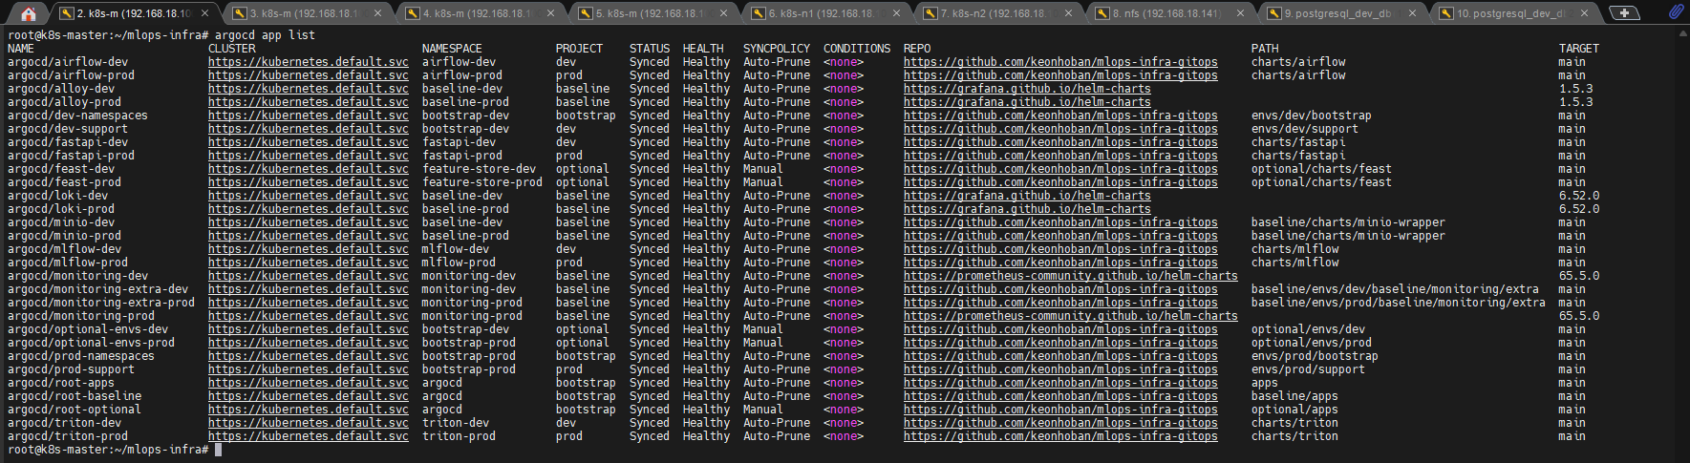1690x463 pixels.
Task: Click 'Manual' sync policy in feast-dev row
Action: coord(763,169)
